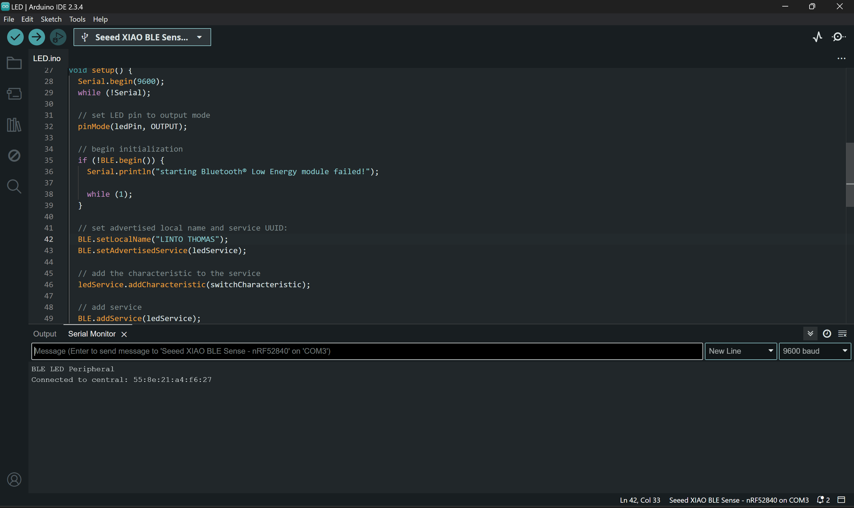Switch to the Output tab
This screenshot has height=508, width=854.
pyautogui.click(x=45, y=334)
